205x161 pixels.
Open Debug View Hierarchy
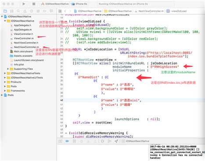point(102,141)
